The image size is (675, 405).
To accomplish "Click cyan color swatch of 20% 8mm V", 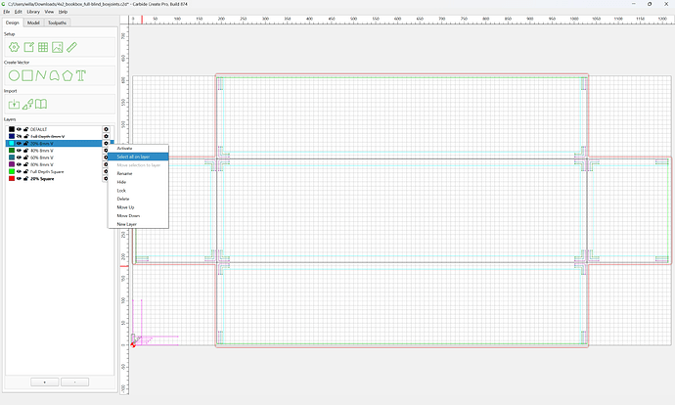I will [x=12, y=144].
